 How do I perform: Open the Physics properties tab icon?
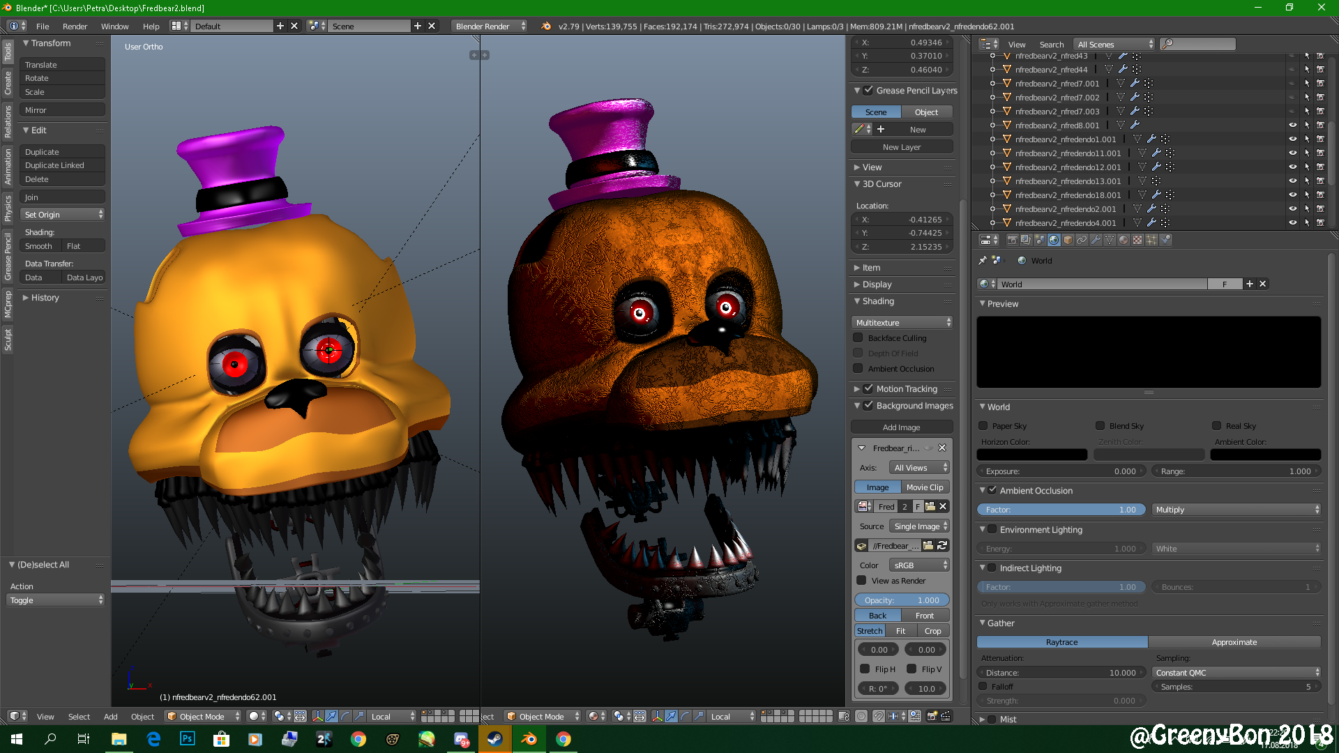click(x=1165, y=240)
